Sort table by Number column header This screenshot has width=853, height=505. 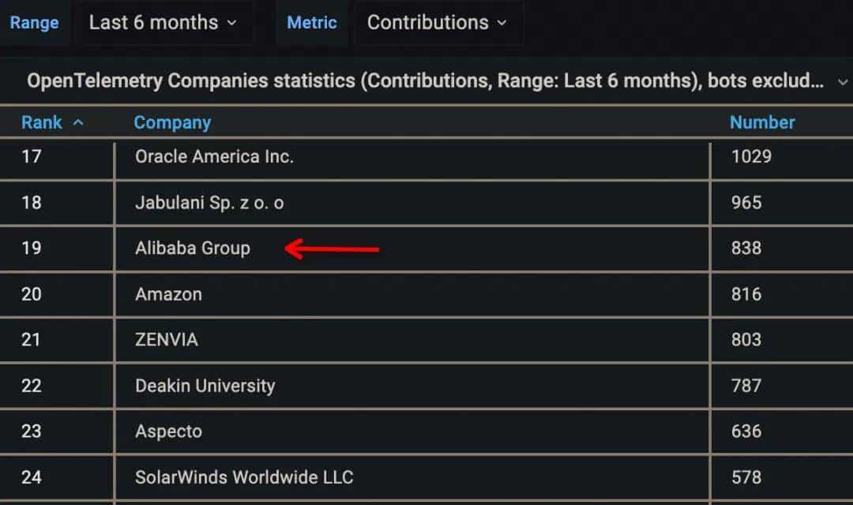[761, 122]
